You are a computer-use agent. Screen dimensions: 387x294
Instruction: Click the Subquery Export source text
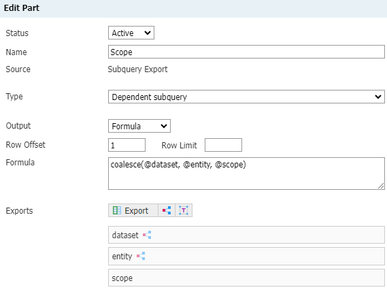(137, 69)
